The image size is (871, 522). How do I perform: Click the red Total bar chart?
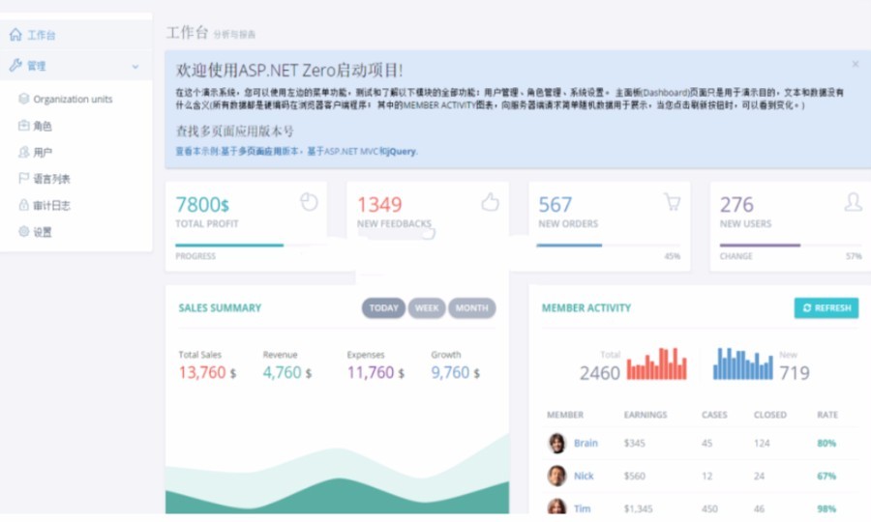(x=657, y=363)
